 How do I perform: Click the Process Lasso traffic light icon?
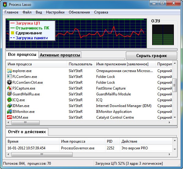coord(5,5)
